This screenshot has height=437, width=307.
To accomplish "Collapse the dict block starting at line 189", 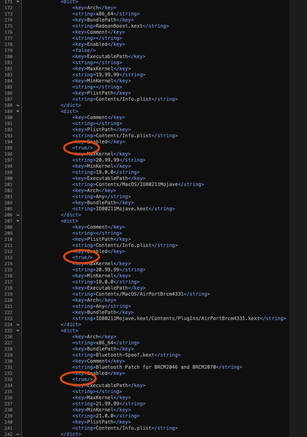I will tap(18, 111).
